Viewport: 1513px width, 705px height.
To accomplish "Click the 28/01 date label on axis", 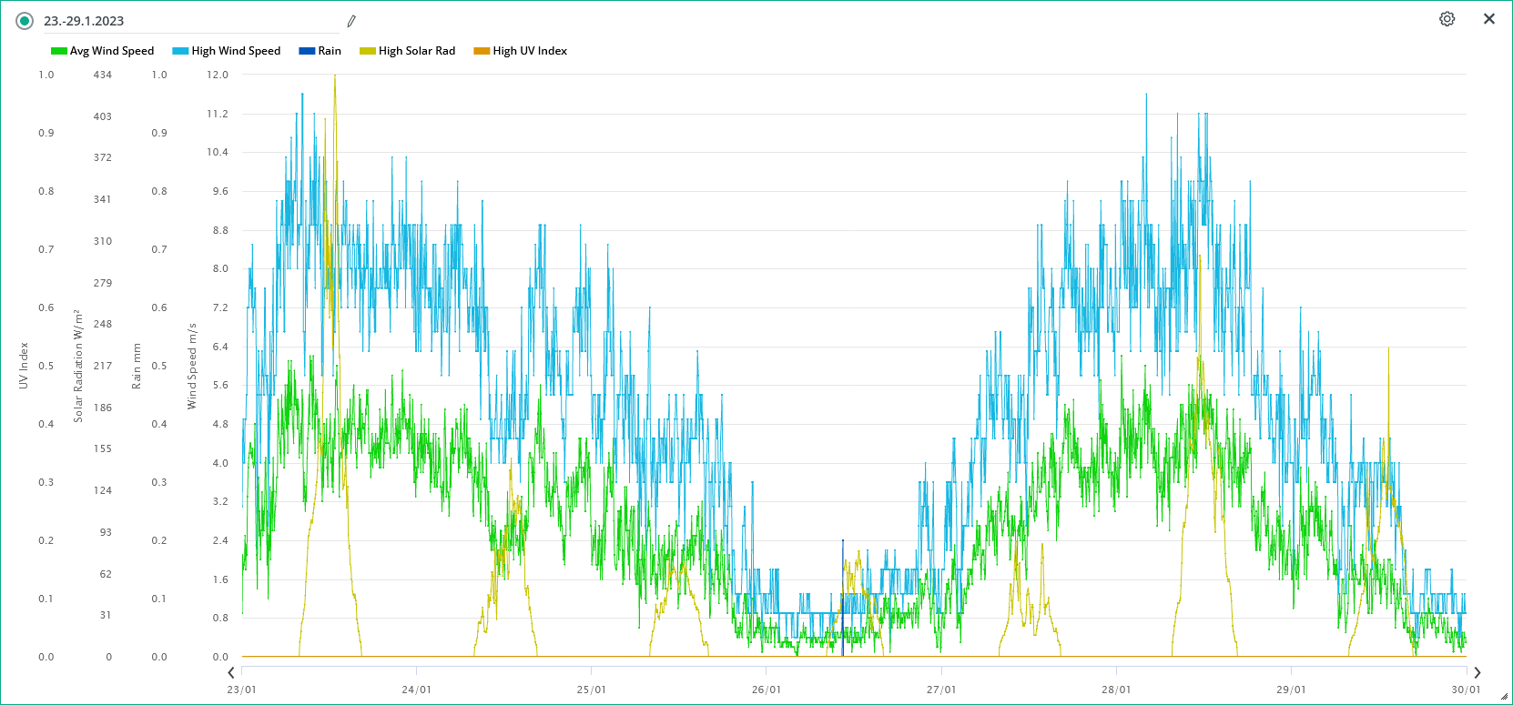I will pyautogui.click(x=1116, y=690).
